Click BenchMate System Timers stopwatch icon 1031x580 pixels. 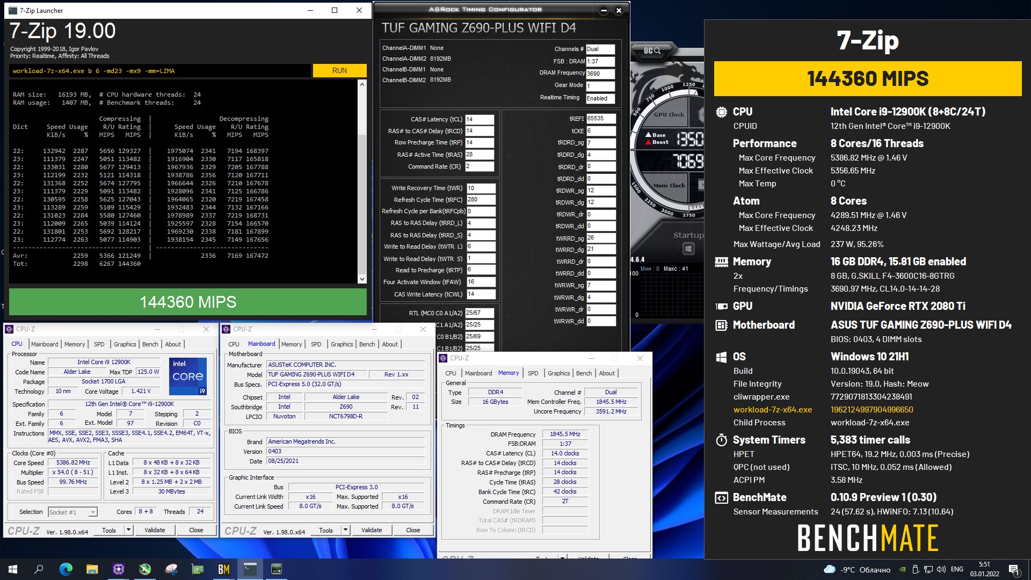pos(721,440)
